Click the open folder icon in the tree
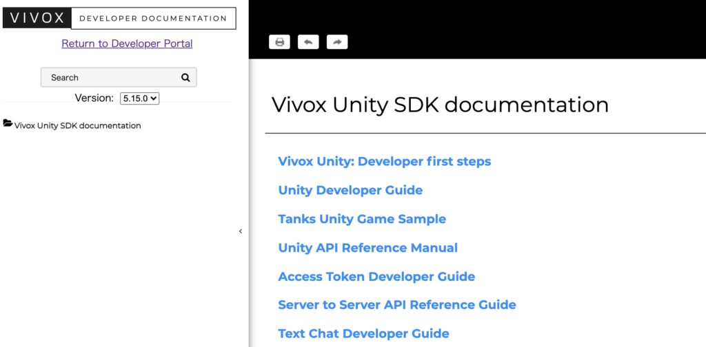706x347 pixels. pyautogui.click(x=8, y=123)
